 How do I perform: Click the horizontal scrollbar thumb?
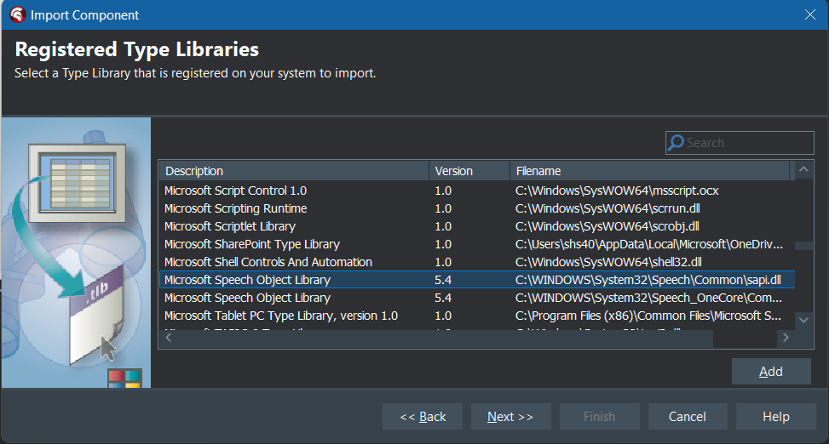tap(444, 338)
